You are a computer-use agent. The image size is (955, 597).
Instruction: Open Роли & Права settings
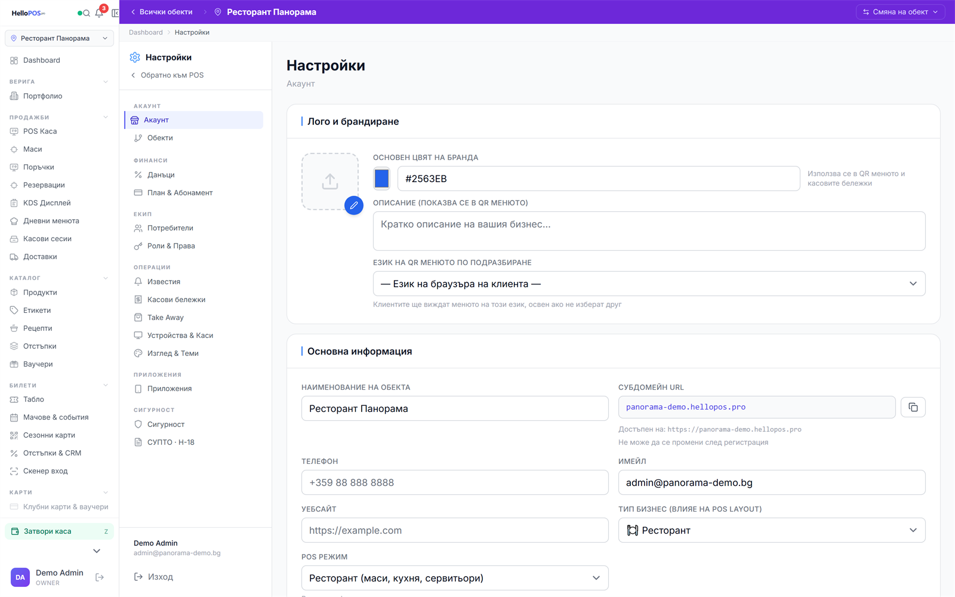(x=193, y=246)
